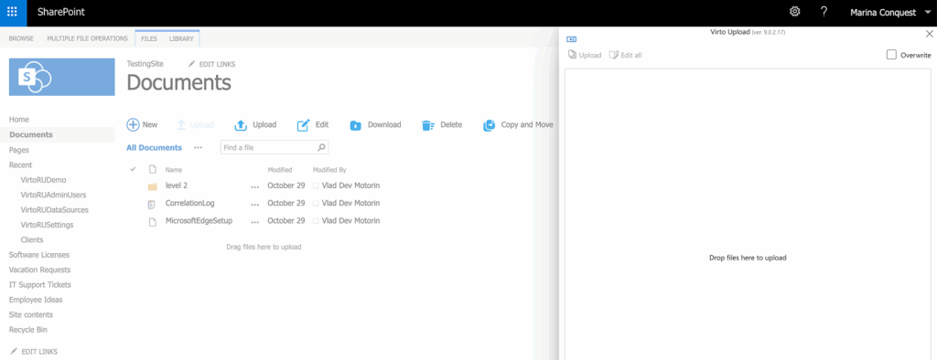Open the views ellipsis next to All Documents

[x=198, y=147]
